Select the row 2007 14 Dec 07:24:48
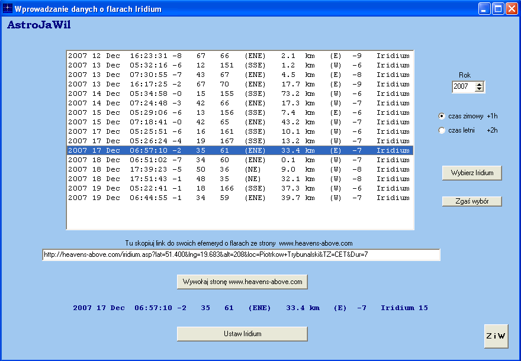Image resolution: width=521 pixels, height=361 pixels. tap(240, 103)
